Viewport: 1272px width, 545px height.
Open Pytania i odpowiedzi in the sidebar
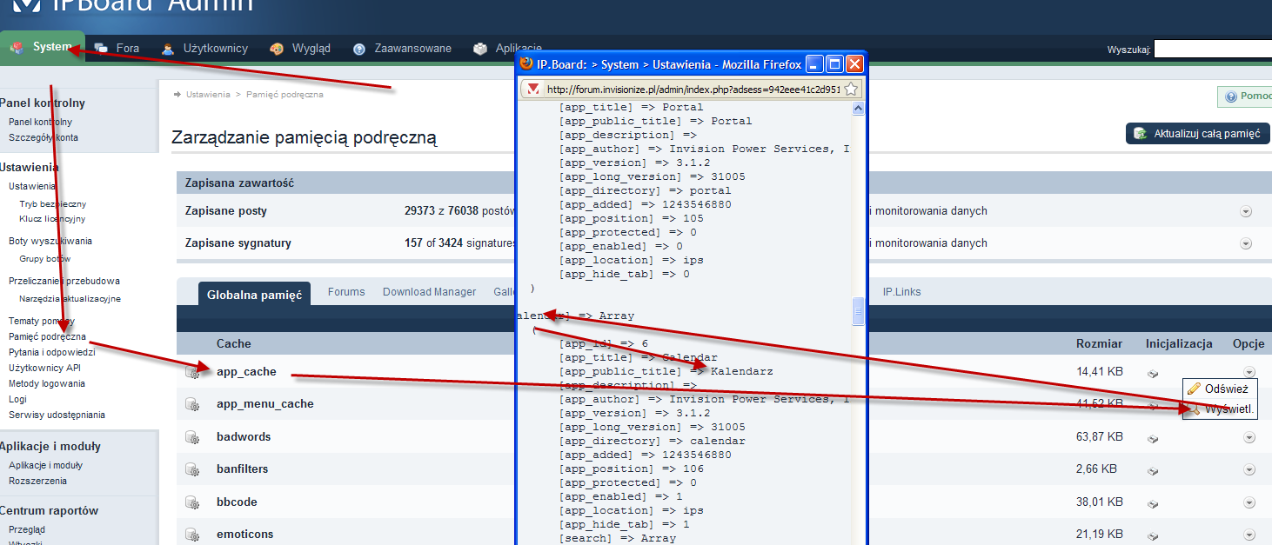pos(51,352)
